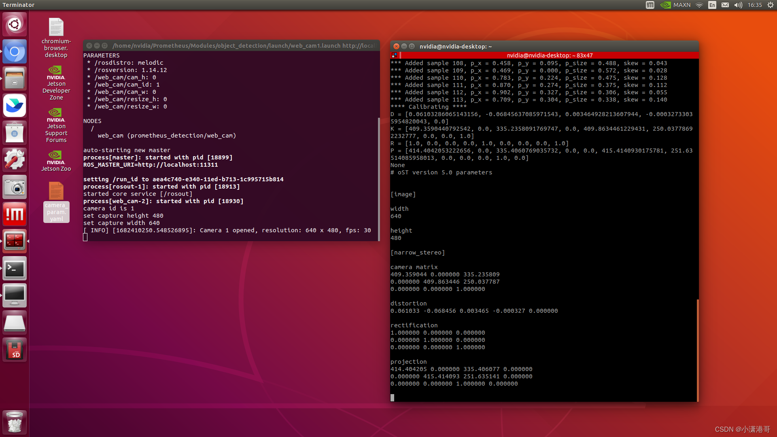Open NVIDIA MAXN power mode indicator
Viewport: 777px width, 437px height.
point(675,5)
